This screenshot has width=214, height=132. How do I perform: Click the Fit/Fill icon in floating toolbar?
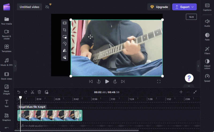click(64, 23)
